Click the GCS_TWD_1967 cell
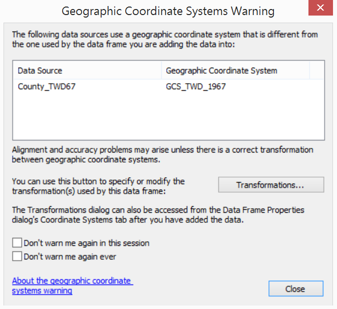Screen dimensions: 337x309 tap(196, 87)
